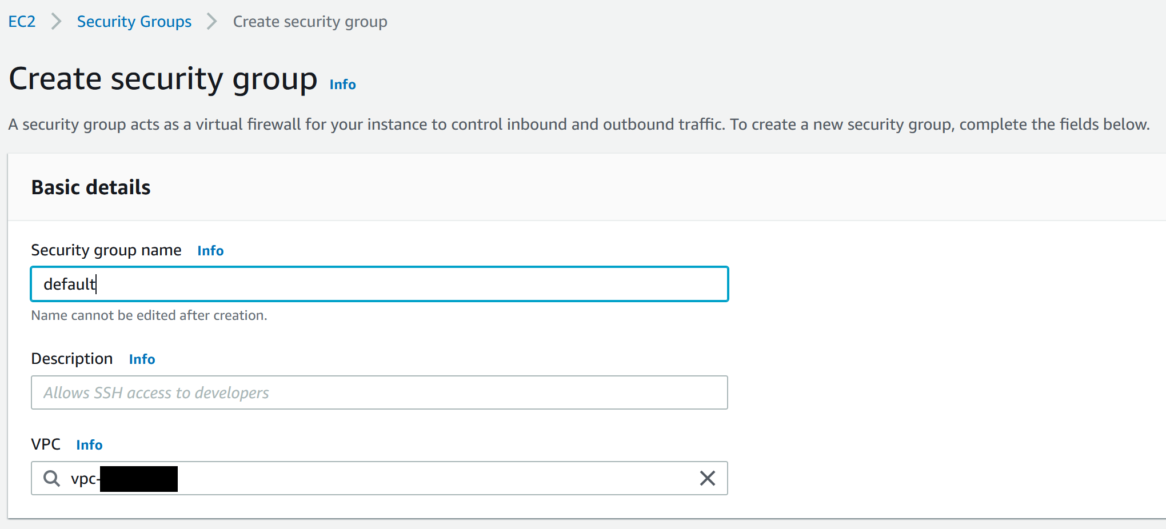Open EC2 breadcrumb link
This screenshot has width=1166, height=529.
22,22
